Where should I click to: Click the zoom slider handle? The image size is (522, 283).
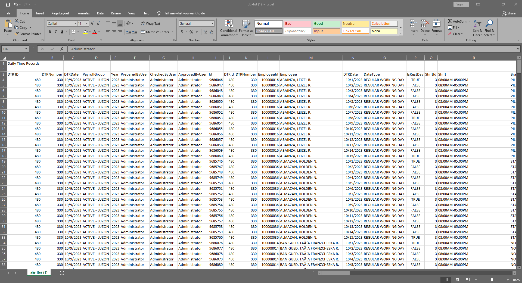(x=492, y=280)
